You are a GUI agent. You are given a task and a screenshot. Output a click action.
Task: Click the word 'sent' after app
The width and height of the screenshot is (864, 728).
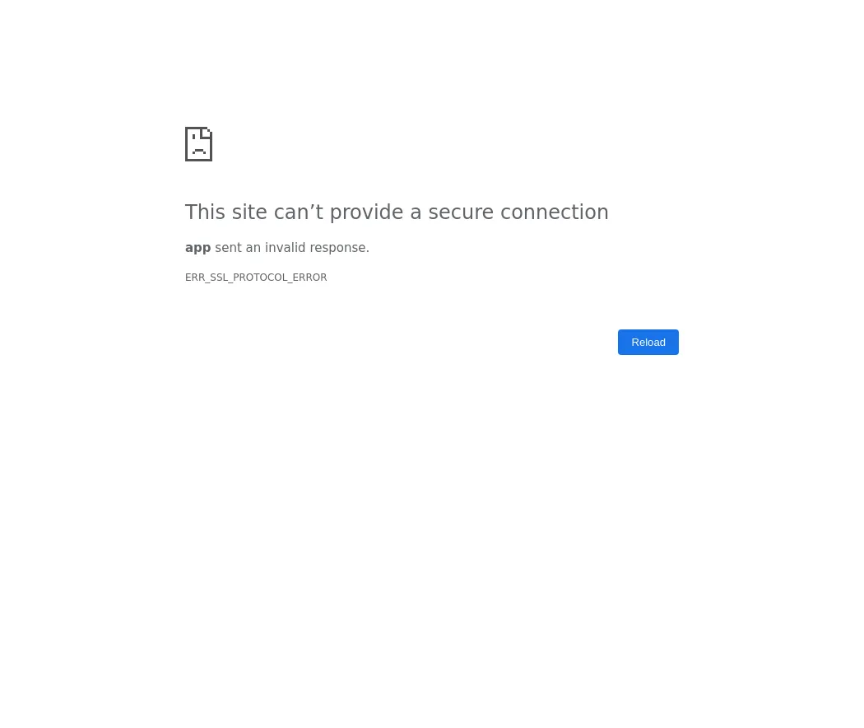[228, 248]
